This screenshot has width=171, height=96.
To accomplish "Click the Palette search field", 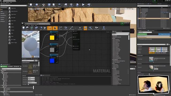I will click(x=120, y=34).
